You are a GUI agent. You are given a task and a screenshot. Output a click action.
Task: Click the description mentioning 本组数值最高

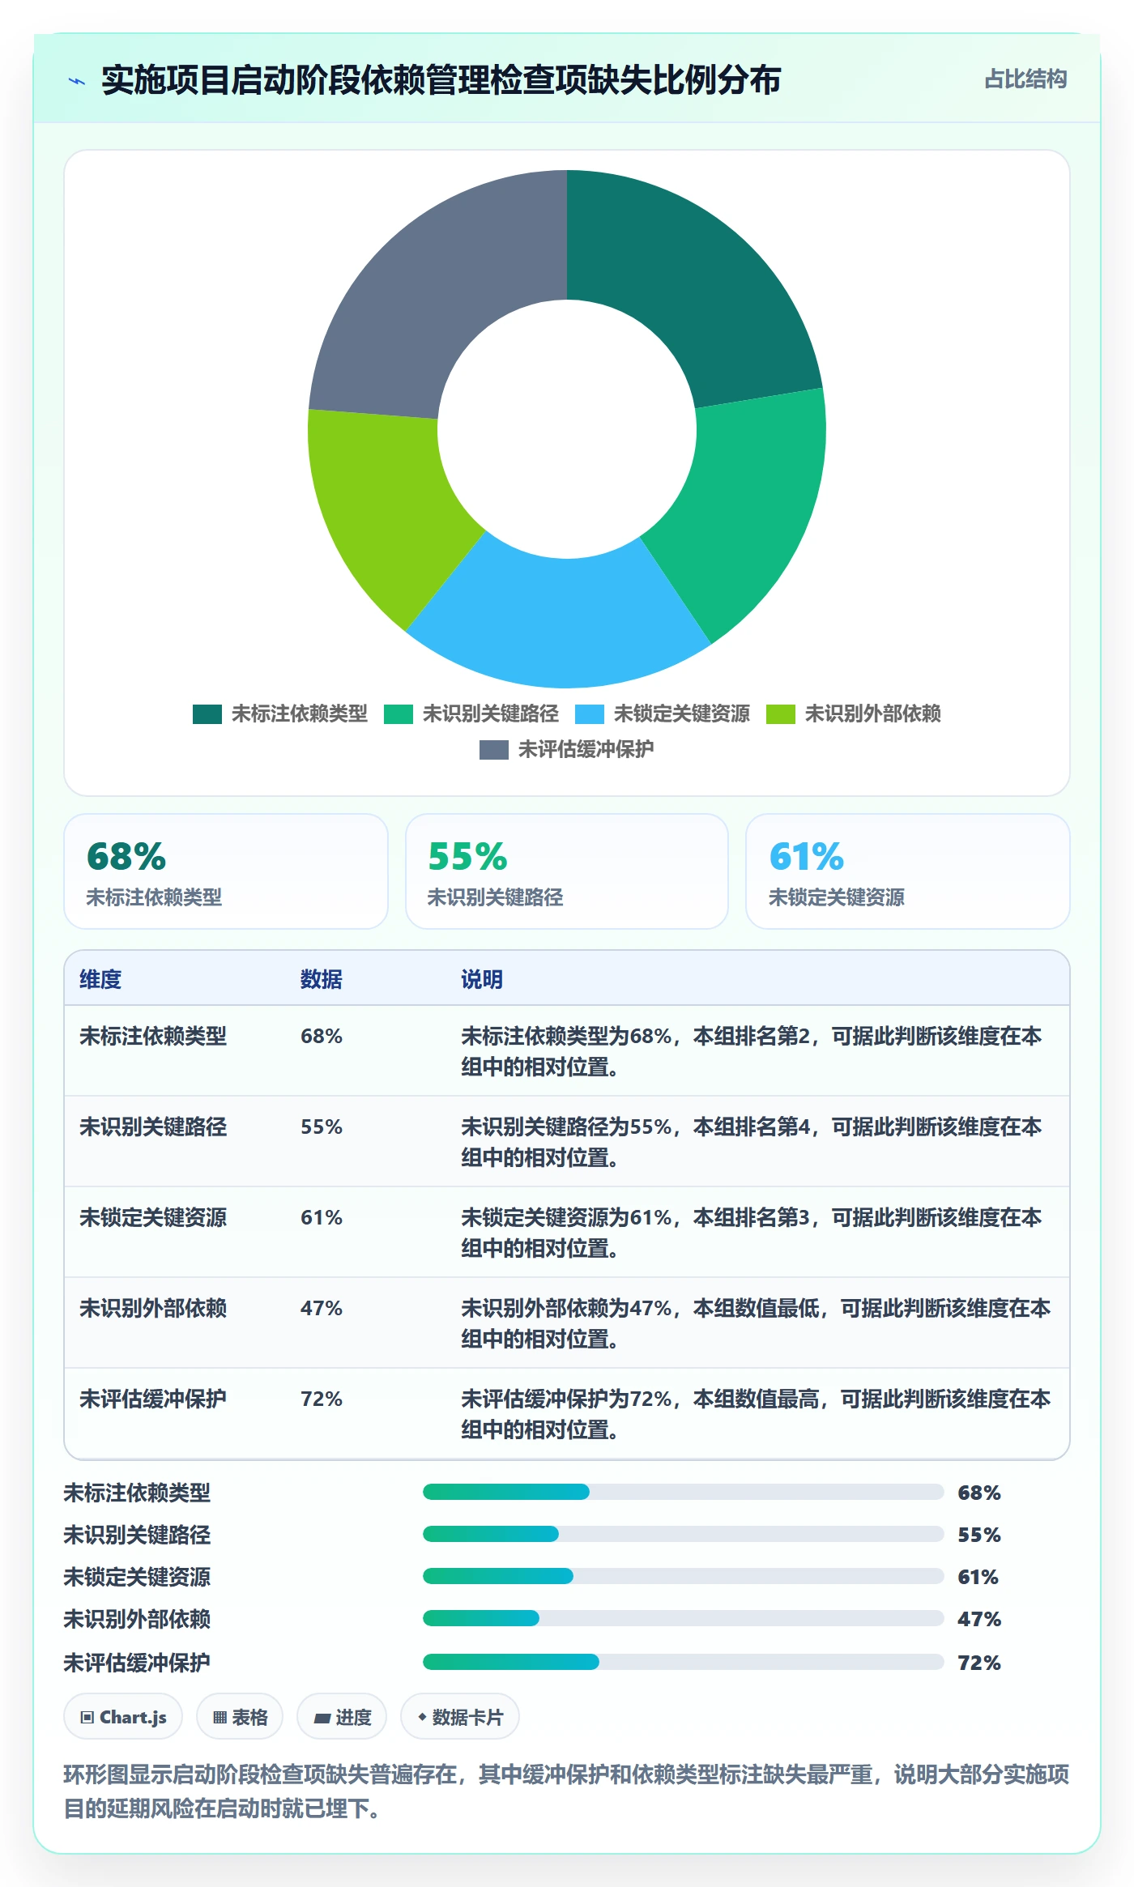(x=756, y=1414)
